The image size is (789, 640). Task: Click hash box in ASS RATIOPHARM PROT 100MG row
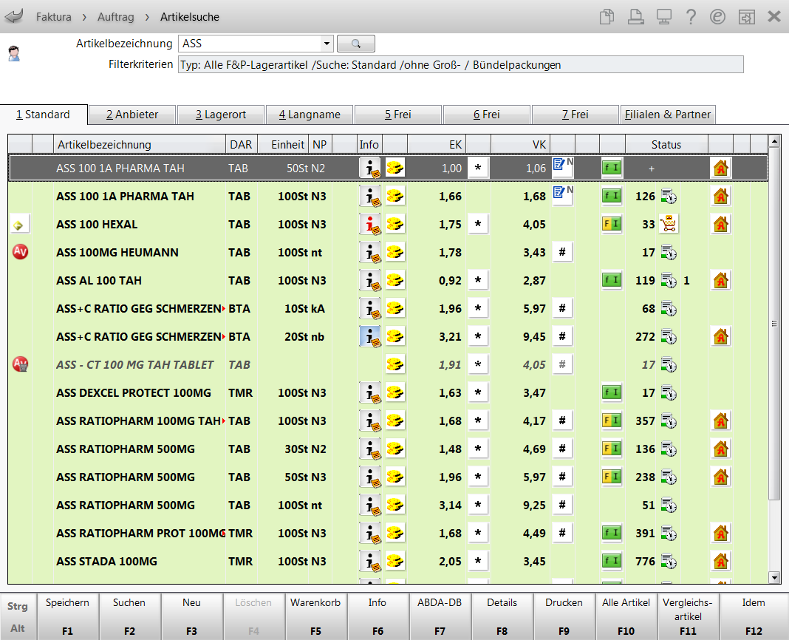click(x=562, y=534)
